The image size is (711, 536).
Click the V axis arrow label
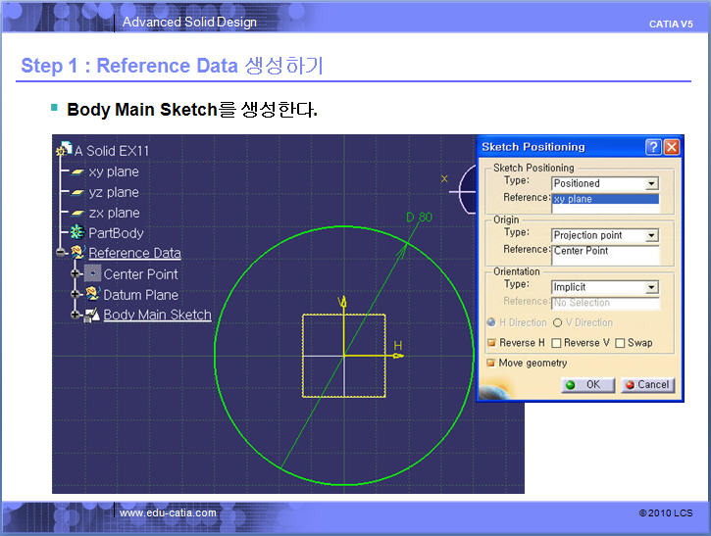[x=342, y=302]
